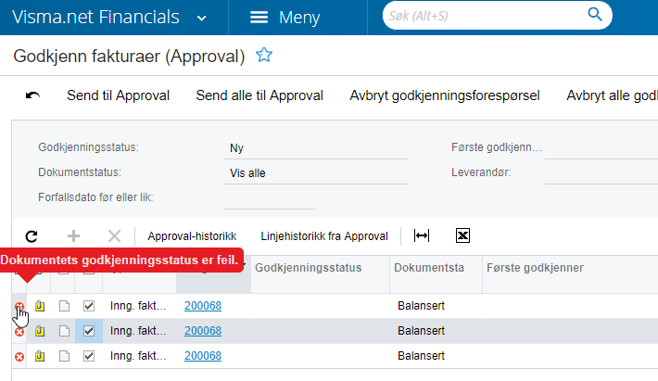Open invoice link 200068 in first row
This screenshot has width=658, height=381.
click(x=203, y=305)
